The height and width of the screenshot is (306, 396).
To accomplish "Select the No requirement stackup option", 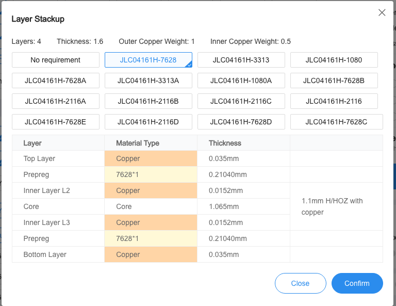I will pyautogui.click(x=56, y=60).
